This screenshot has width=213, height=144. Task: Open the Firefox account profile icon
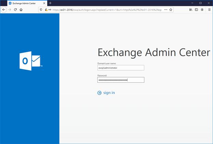[202, 10]
